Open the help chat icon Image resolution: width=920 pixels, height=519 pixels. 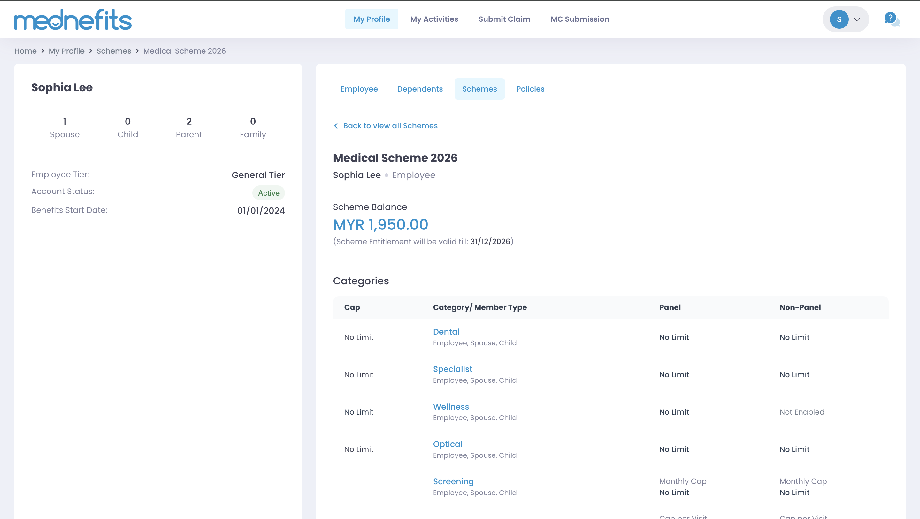[892, 19]
